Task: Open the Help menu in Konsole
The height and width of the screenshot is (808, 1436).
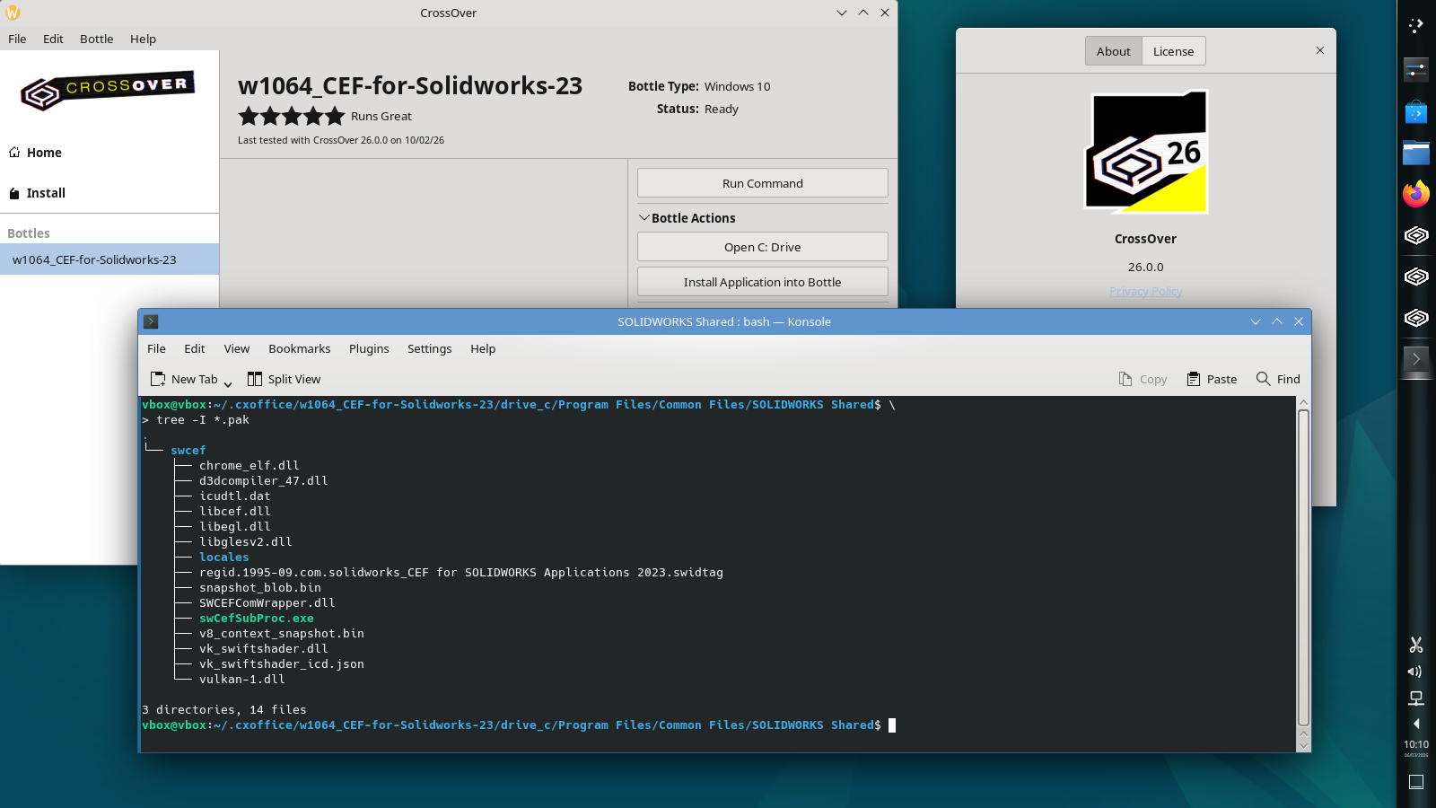Action: pos(483,348)
